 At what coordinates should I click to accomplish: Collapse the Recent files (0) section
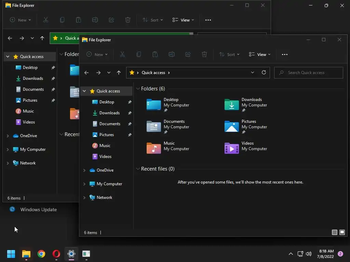click(x=138, y=169)
